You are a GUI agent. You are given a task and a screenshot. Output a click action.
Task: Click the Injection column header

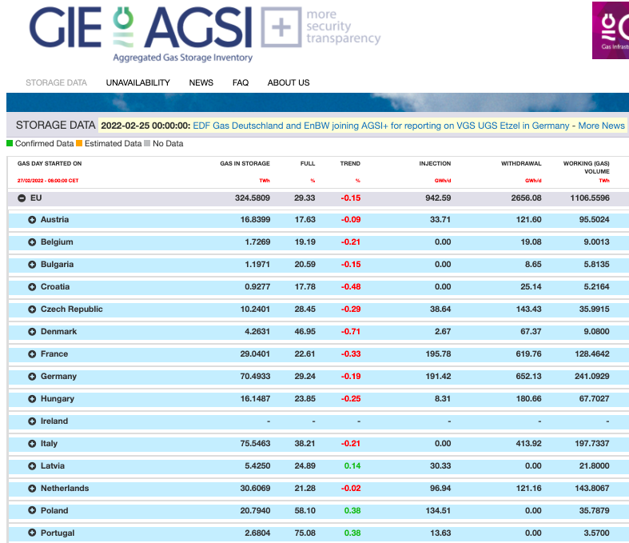point(435,163)
